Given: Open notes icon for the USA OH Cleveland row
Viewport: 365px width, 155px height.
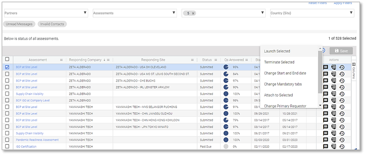Looking at the screenshot, I should [334, 67].
